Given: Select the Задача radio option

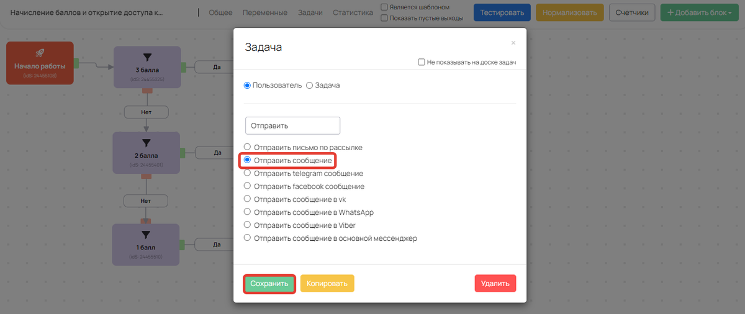Looking at the screenshot, I should 310,85.
